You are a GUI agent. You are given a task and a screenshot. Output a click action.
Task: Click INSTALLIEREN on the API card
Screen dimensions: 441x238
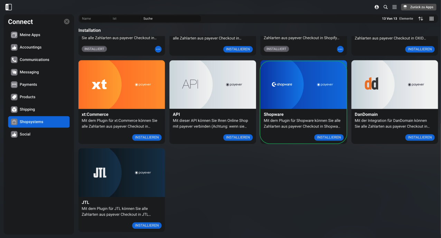point(238,137)
